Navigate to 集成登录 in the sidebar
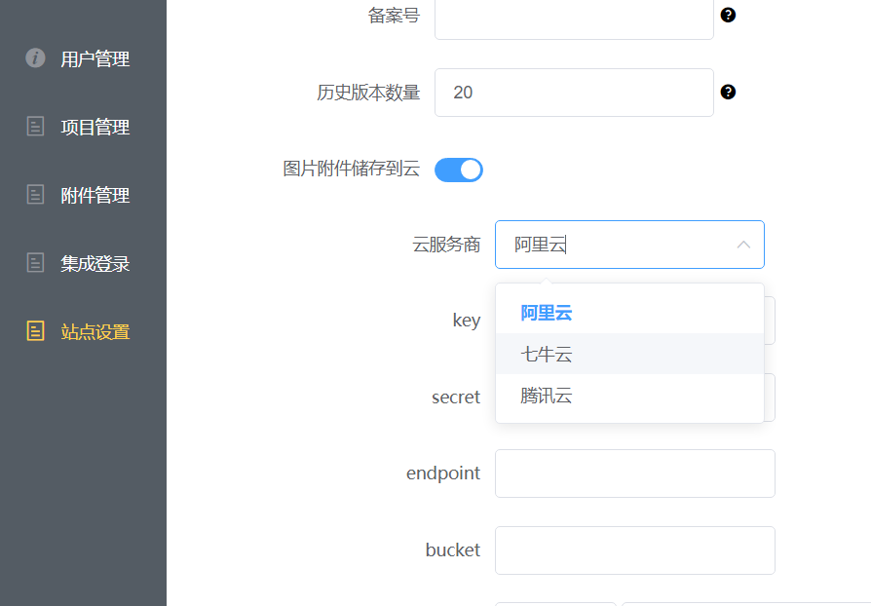This screenshot has height=606, width=871. pyautogui.click(x=94, y=263)
